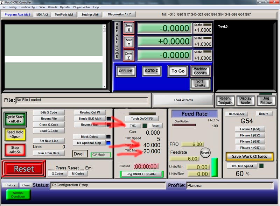Click the Profile input field showing Plasma
280x206 pixels.
coord(230,185)
